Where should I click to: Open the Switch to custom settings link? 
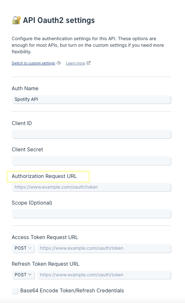coord(34,63)
